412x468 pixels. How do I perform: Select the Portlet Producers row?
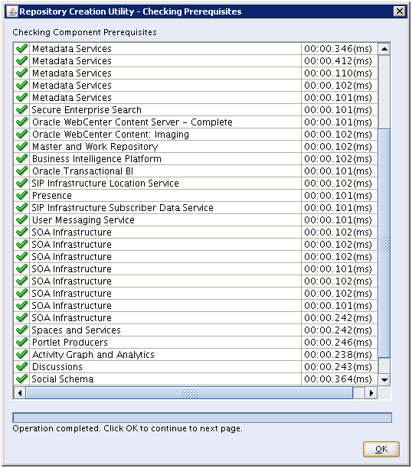pyautogui.click(x=196, y=343)
